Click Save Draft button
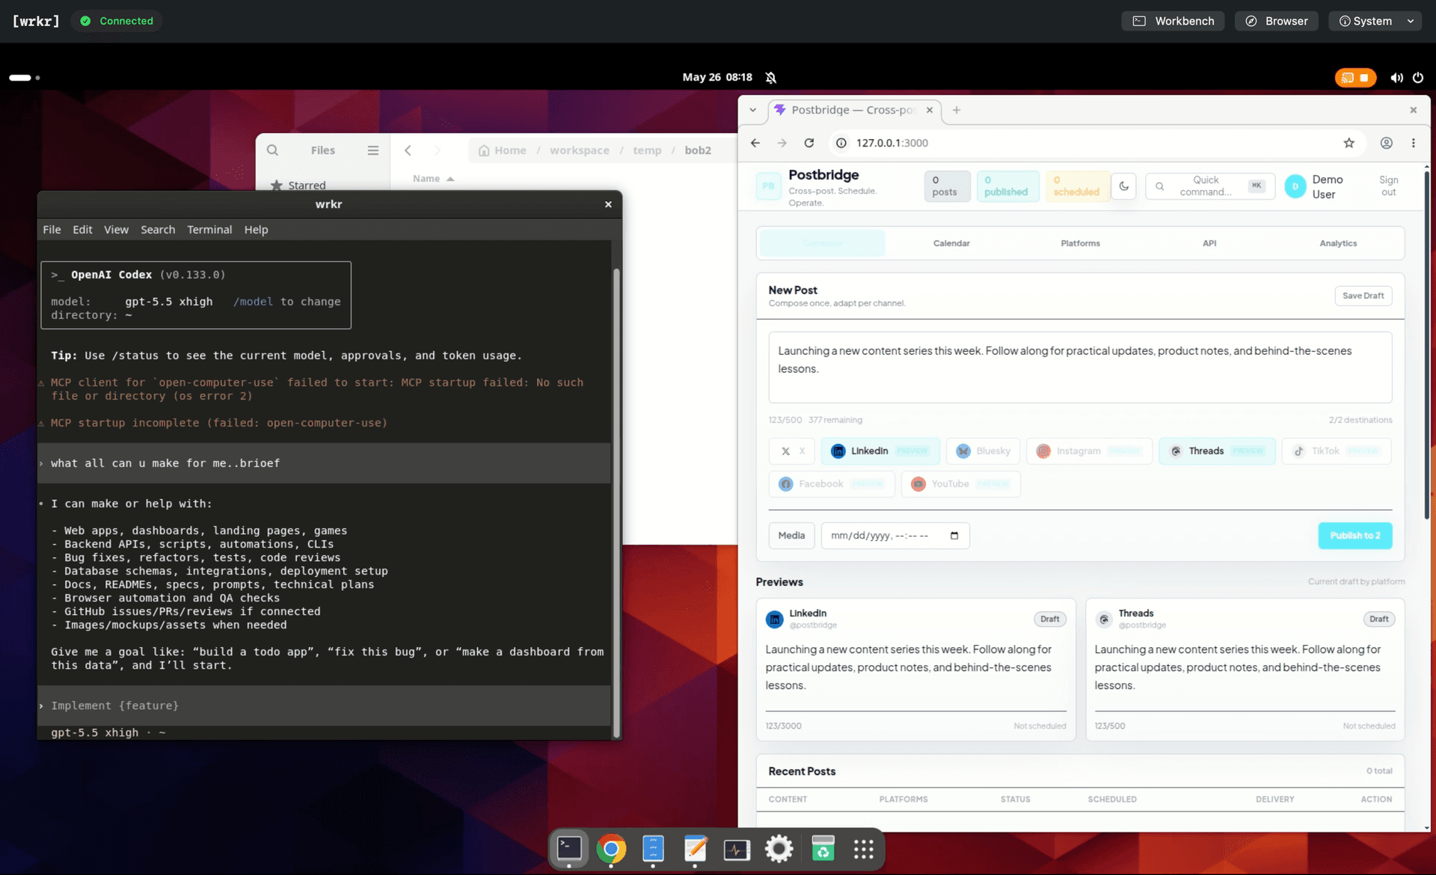1436x875 pixels. coord(1363,296)
